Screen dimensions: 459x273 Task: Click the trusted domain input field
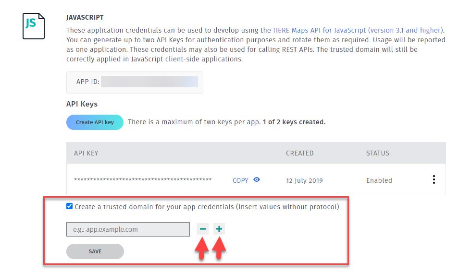[x=128, y=229]
